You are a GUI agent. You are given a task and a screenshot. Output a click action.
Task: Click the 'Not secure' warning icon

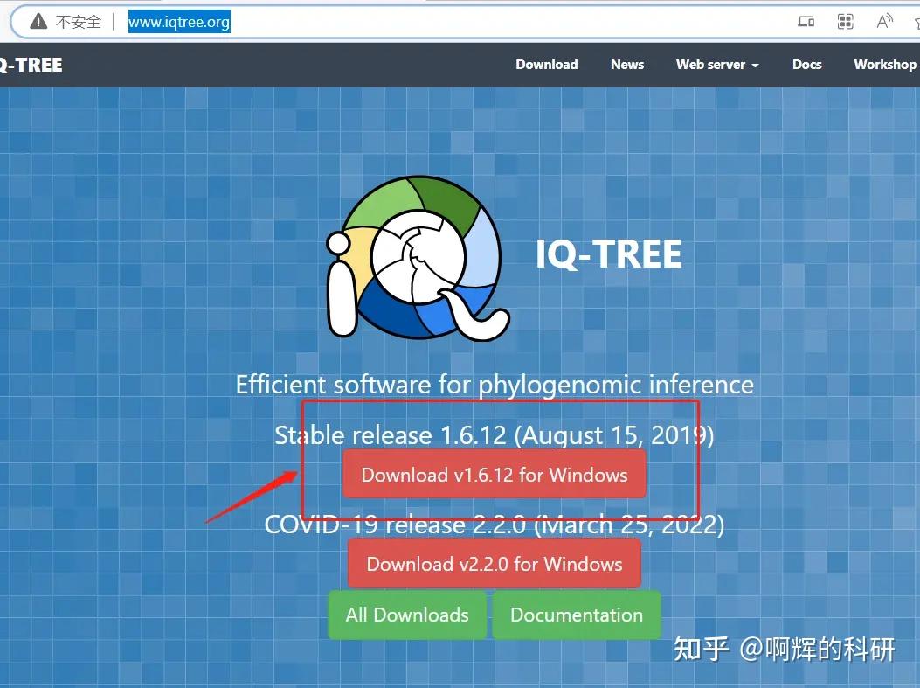point(38,21)
